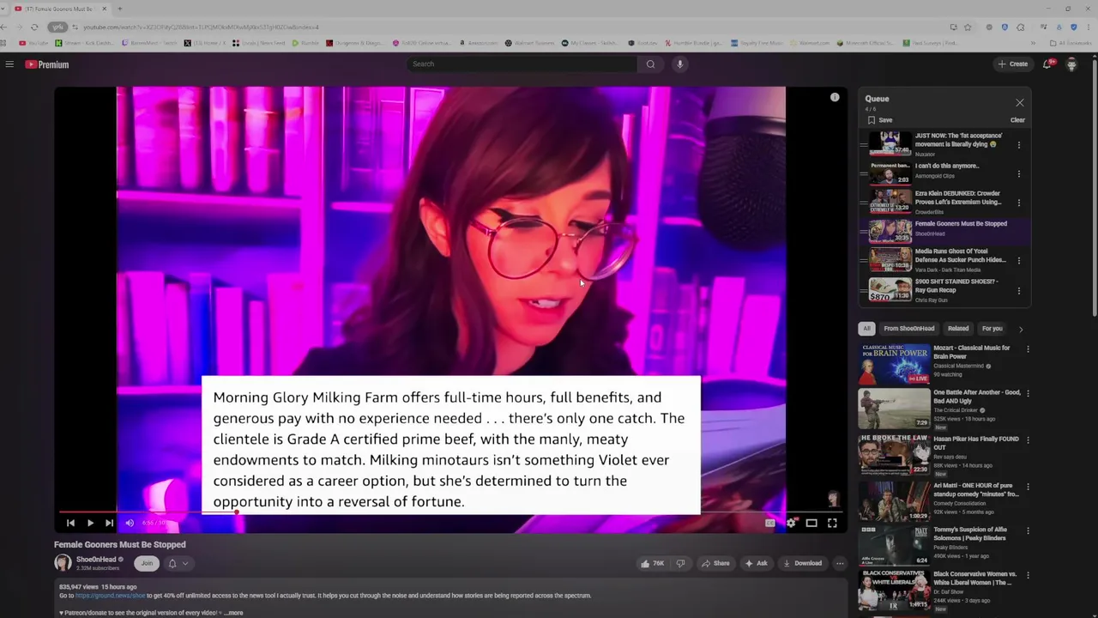This screenshot has height=618, width=1098.
Task: Open the notifications bell in the header
Action: click(1047, 64)
